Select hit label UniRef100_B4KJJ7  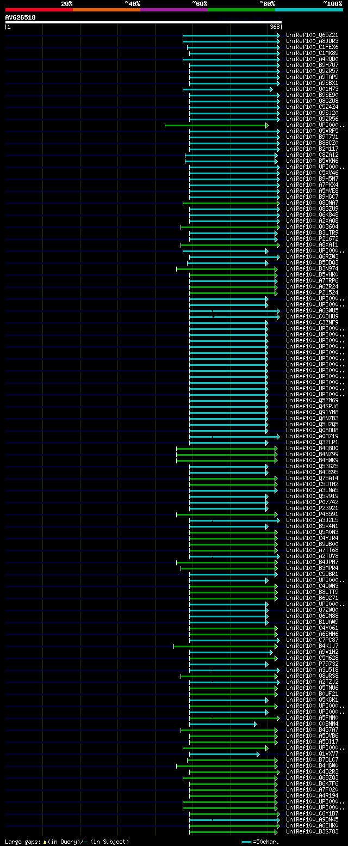(x=312, y=646)
